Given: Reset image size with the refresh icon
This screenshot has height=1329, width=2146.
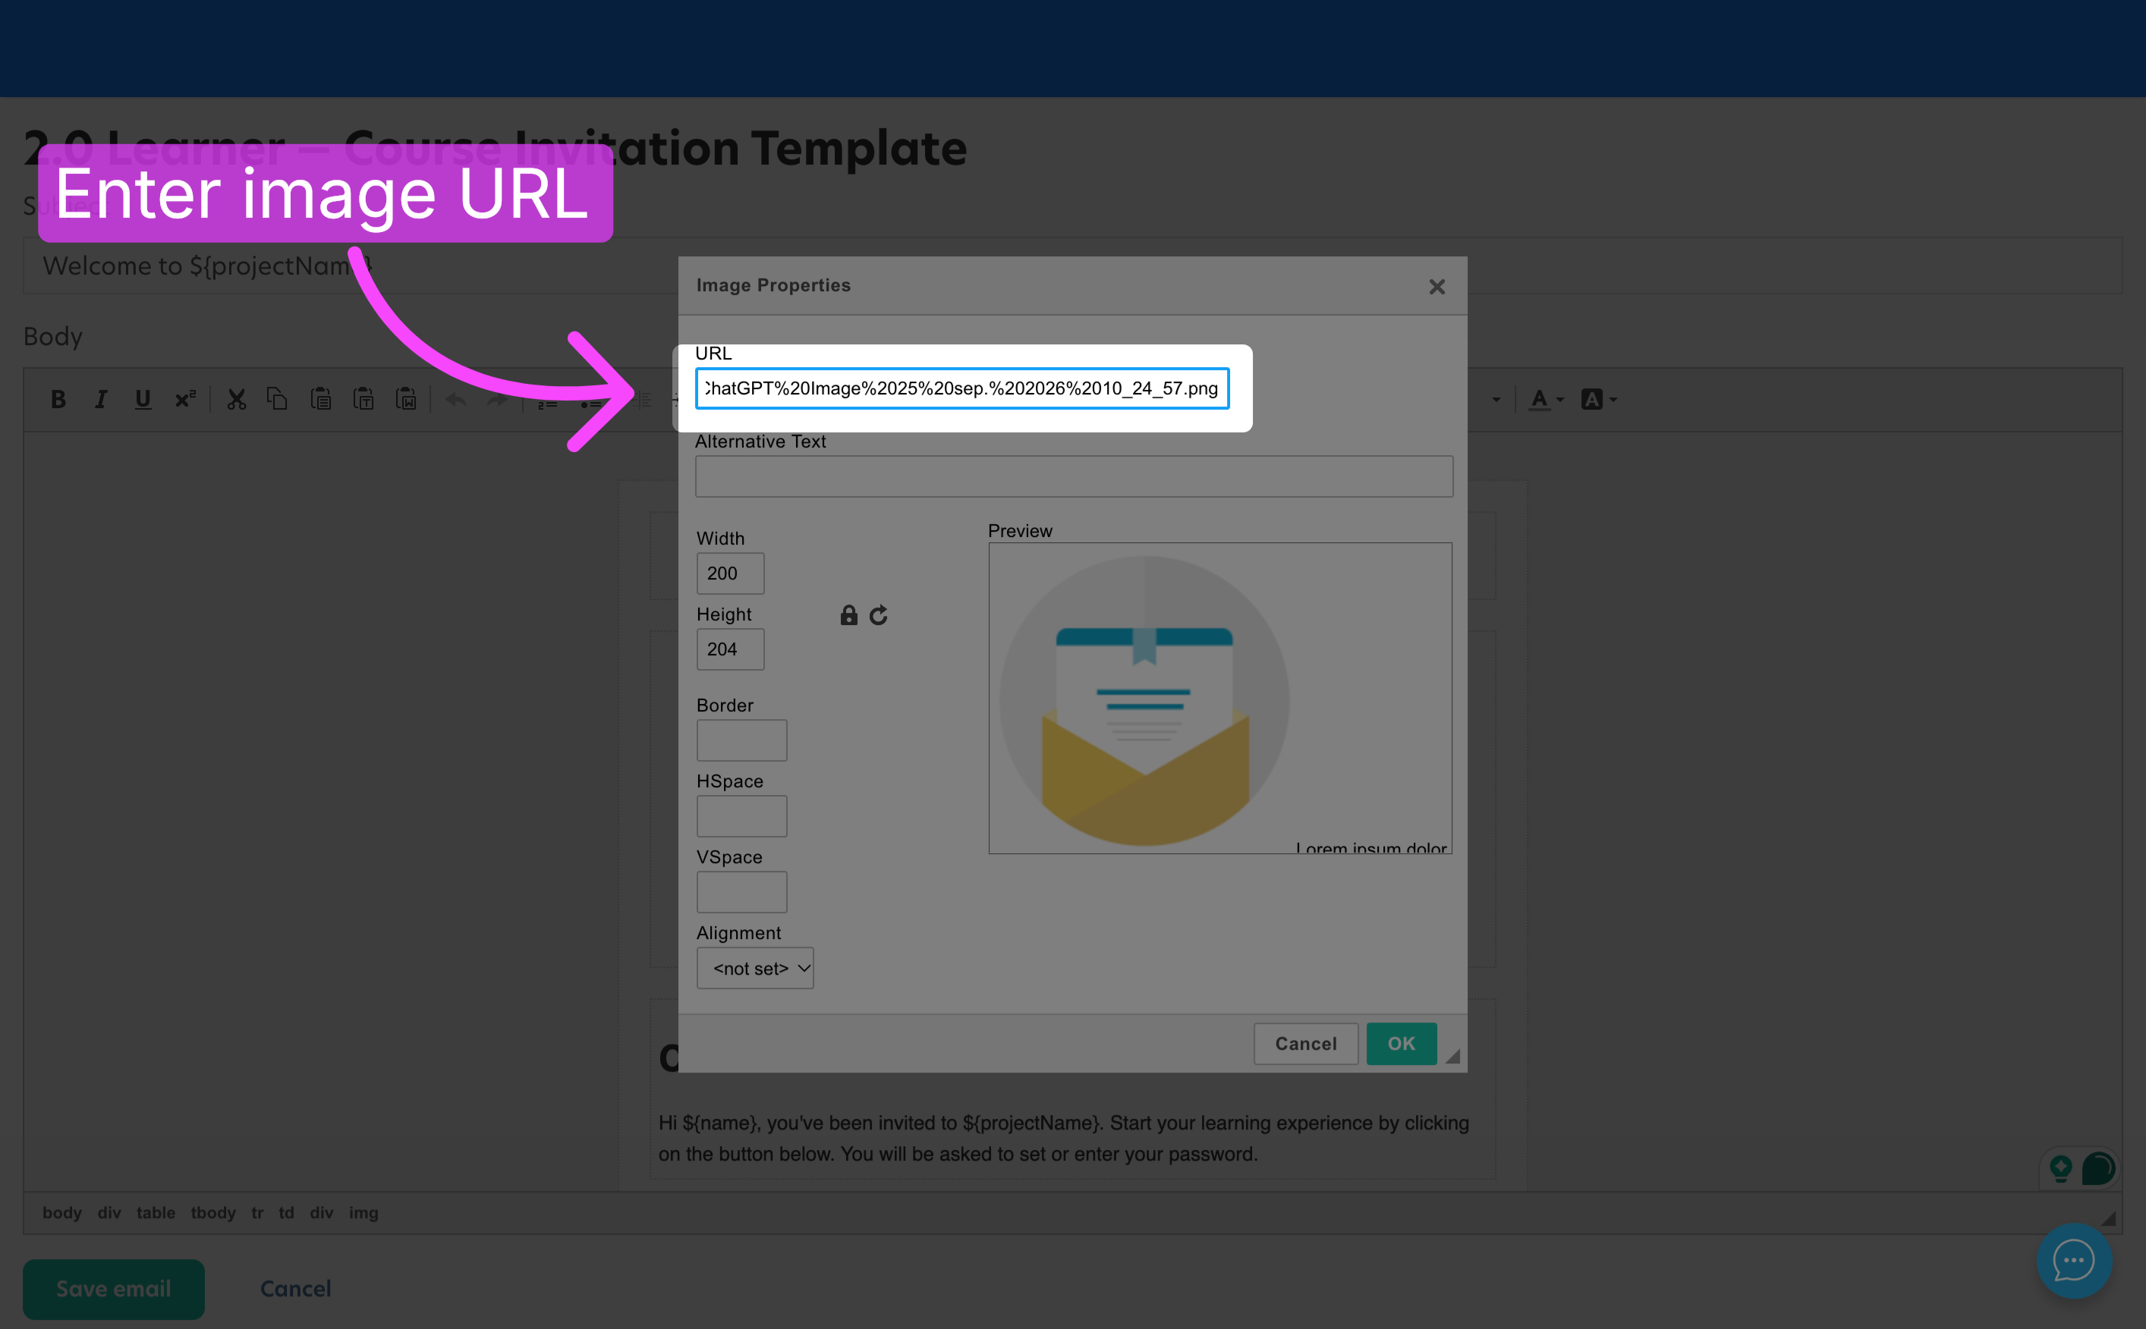Looking at the screenshot, I should tap(878, 615).
